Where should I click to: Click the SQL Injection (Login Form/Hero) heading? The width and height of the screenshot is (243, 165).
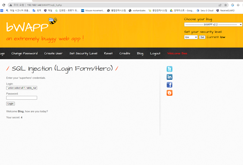(x=62, y=69)
